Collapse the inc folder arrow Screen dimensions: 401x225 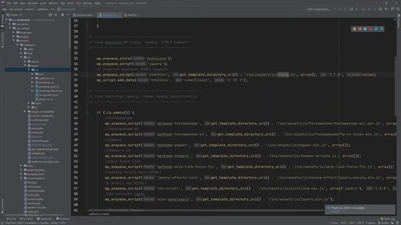(21, 57)
